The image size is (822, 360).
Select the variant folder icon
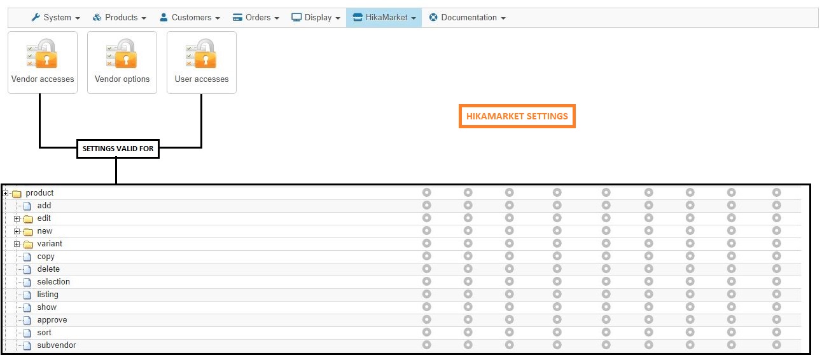pyautogui.click(x=28, y=244)
